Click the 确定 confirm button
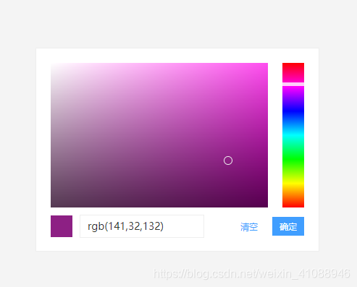Screen dimensions: 357x287 click(288, 226)
